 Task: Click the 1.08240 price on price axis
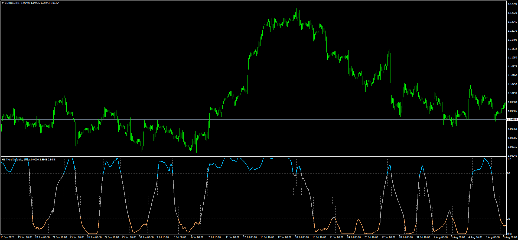(512, 156)
